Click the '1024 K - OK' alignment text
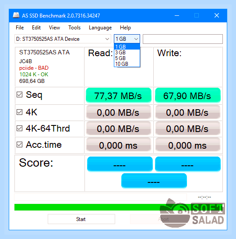Image resolution: width=236 pixels, height=239 pixels. (x=34, y=75)
